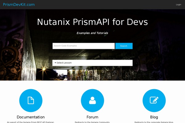Open the Forum user circle icon
The height and width of the screenshot is (123, 185).
[92, 101]
